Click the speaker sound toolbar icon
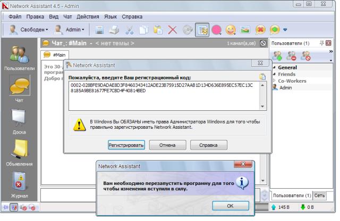The image size is (340, 221). [x=188, y=30]
